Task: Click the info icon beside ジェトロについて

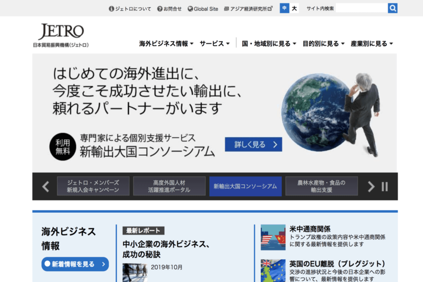Action: coord(111,9)
